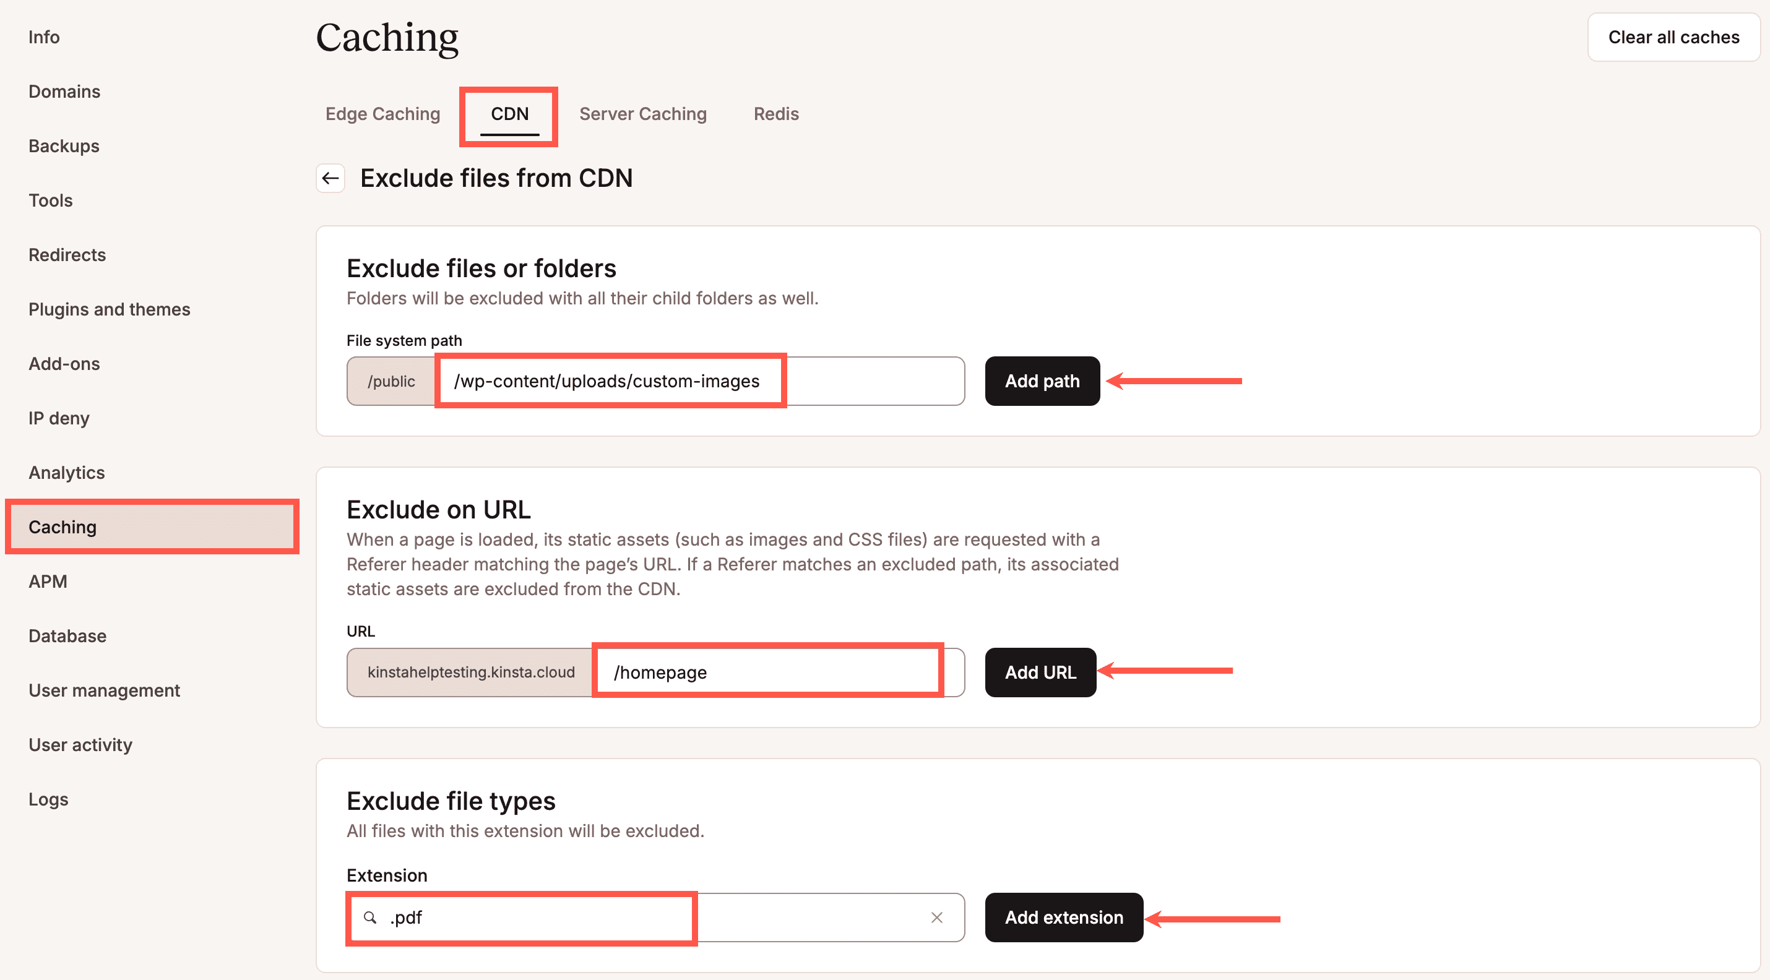Navigate to Domains in the sidebar
This screenshot has width=1770, height=980.
pyautogui.click(x=64, y=92)
